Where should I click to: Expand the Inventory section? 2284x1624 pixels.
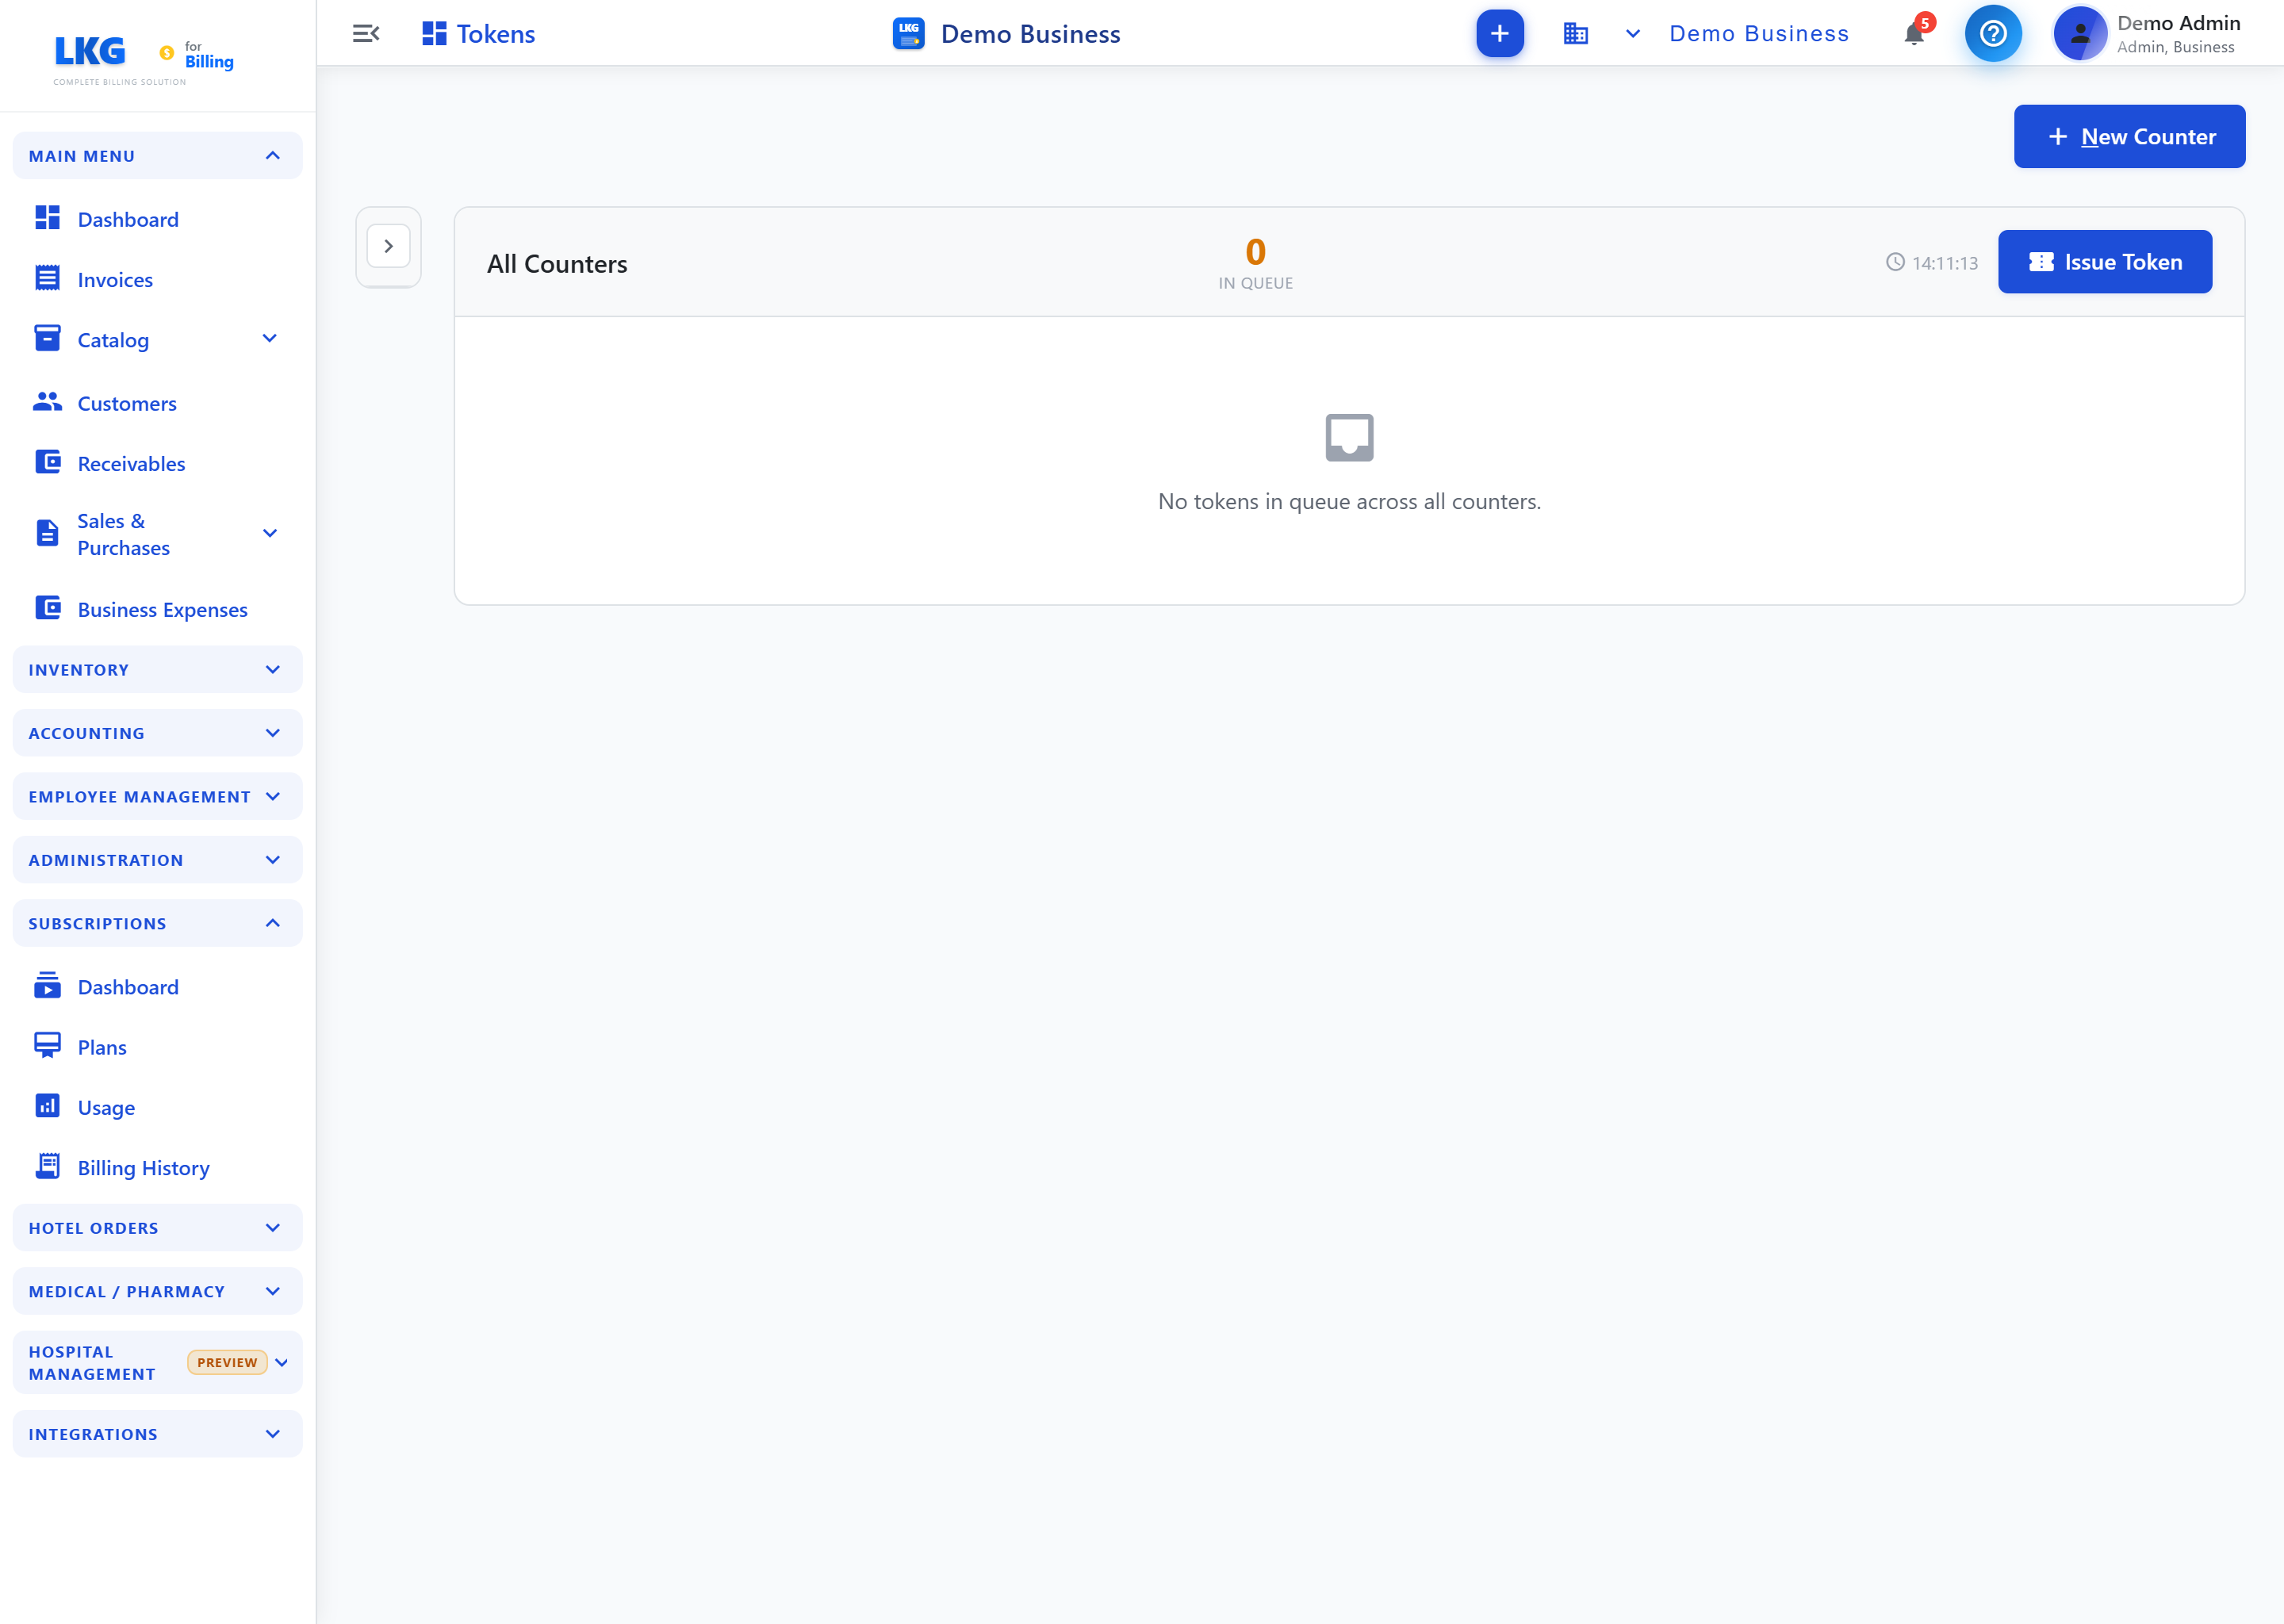click(157, 670)
